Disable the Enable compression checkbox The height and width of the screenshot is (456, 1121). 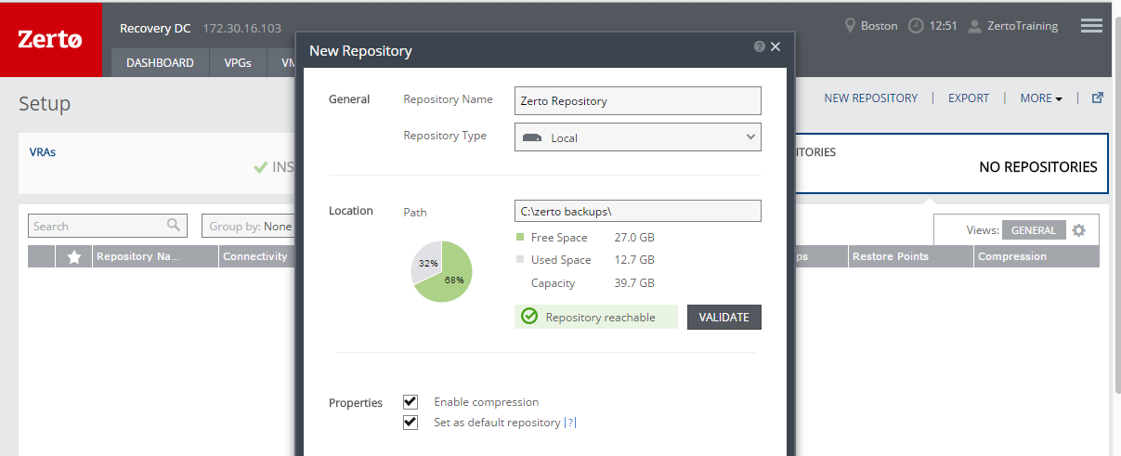pyautogui.click(x=411, y=402)
